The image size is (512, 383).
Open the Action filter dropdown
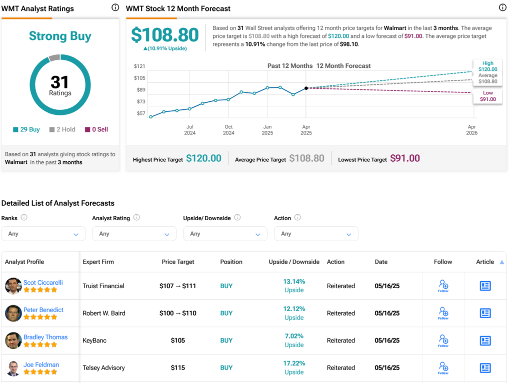pyautogui.click(x=316, y=234)
